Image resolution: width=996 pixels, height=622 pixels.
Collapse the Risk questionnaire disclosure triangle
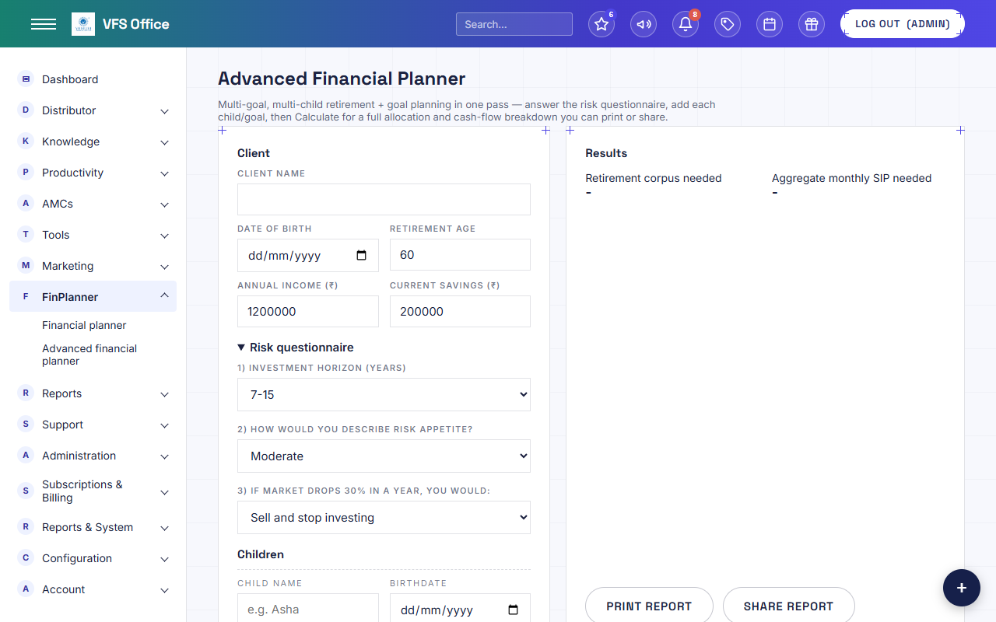click(x=241, y=348)
